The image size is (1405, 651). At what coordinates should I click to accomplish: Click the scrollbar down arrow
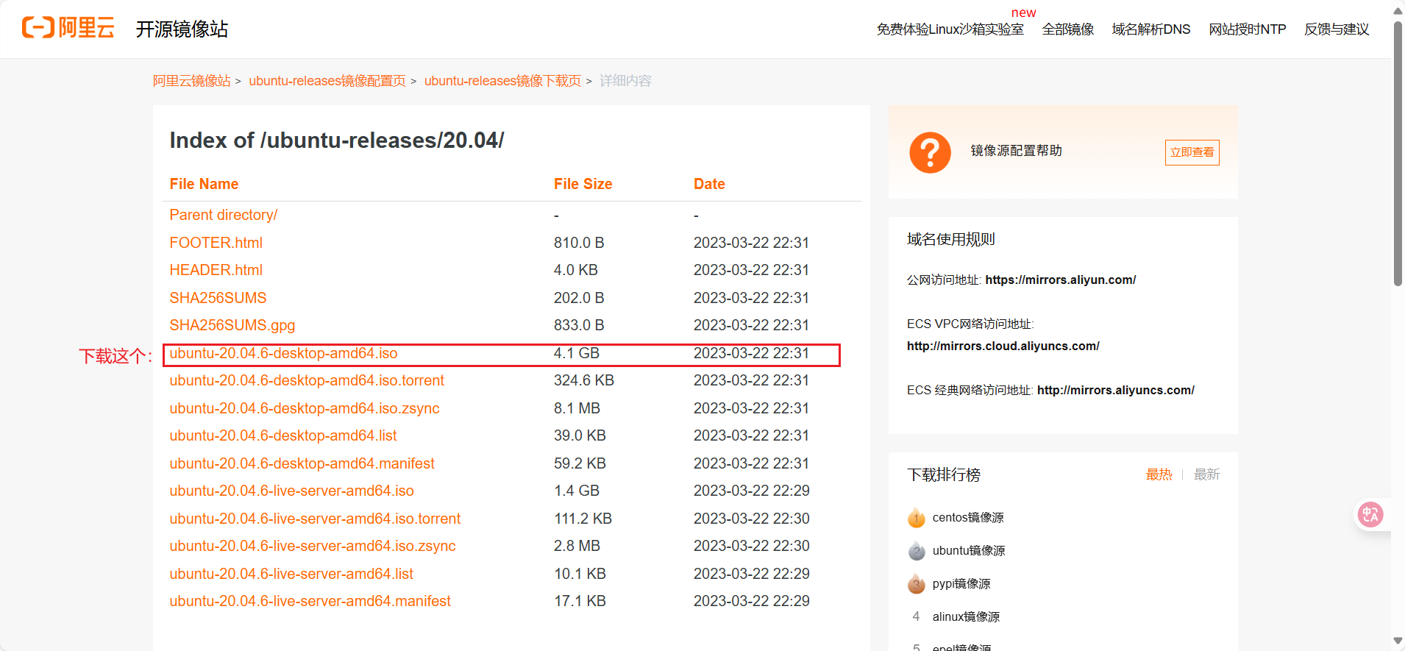(1398, 641)
